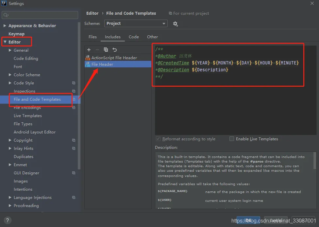Switch to the Code tab
319x227 pixels.
[x=134, y=37]
